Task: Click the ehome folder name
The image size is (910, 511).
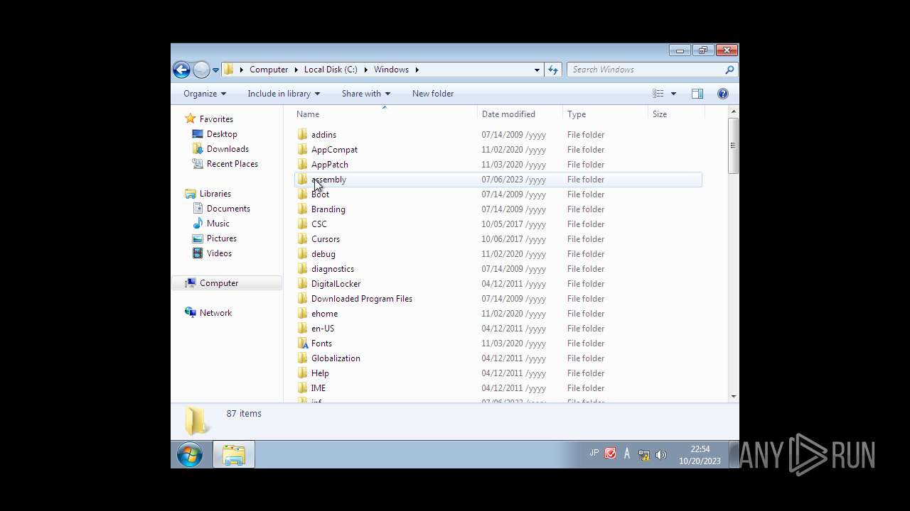Action: 324,314
